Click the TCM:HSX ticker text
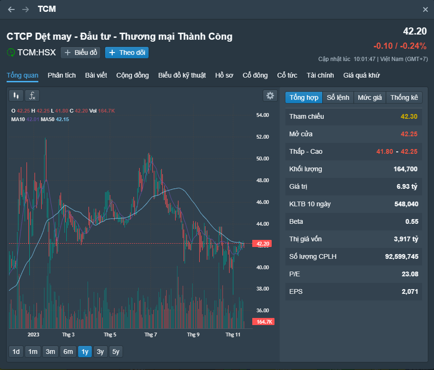Viewport: 434px width, 370px height. pos(36,53)
